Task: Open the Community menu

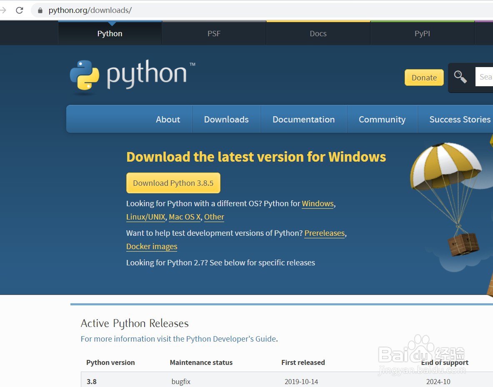Action: pos(382,120)
